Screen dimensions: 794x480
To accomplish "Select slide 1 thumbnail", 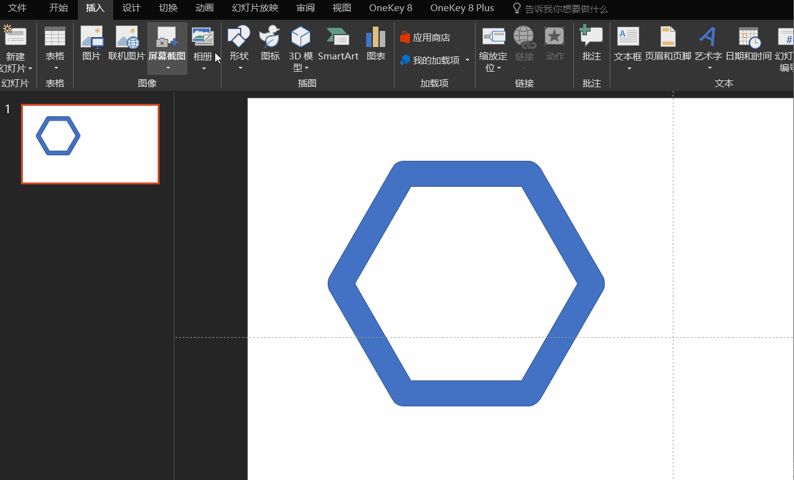I will click(90, 144).
